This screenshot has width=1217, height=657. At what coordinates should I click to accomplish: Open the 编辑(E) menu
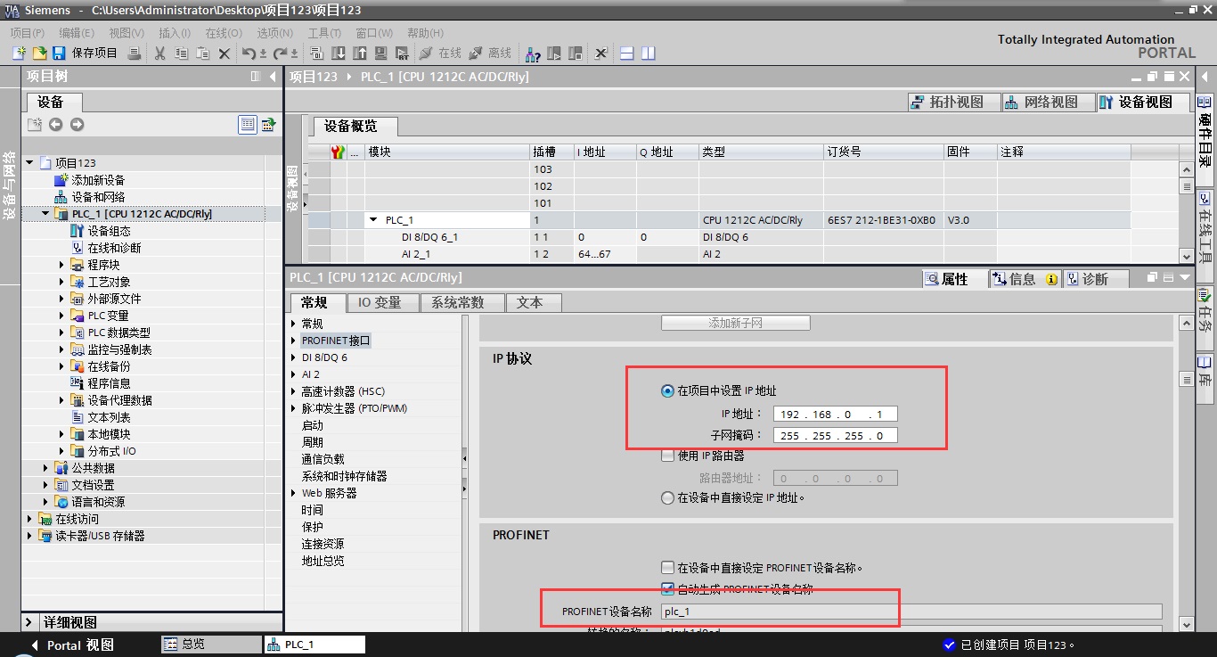tap(78, 33)
